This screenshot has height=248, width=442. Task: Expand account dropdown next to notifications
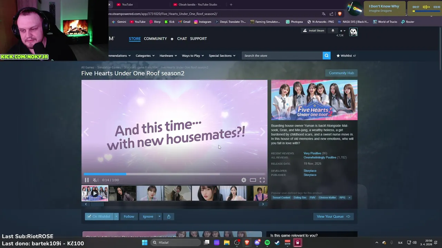pyautogui.click(x=343, y=31)
